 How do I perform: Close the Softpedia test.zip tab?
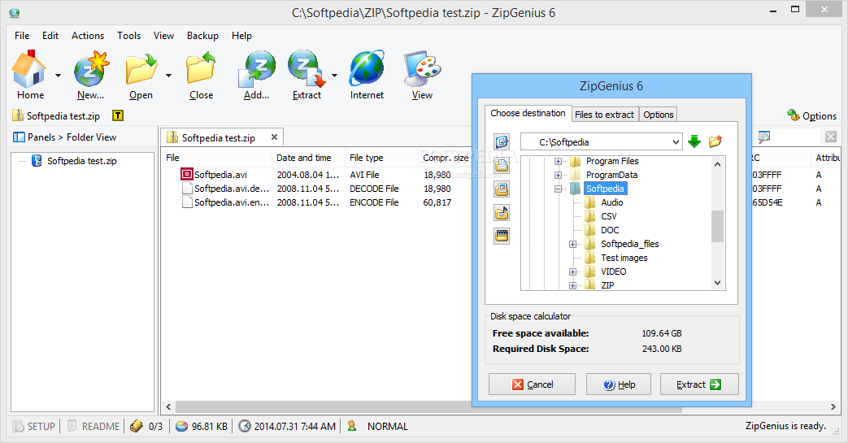click(x=274, y=137)
